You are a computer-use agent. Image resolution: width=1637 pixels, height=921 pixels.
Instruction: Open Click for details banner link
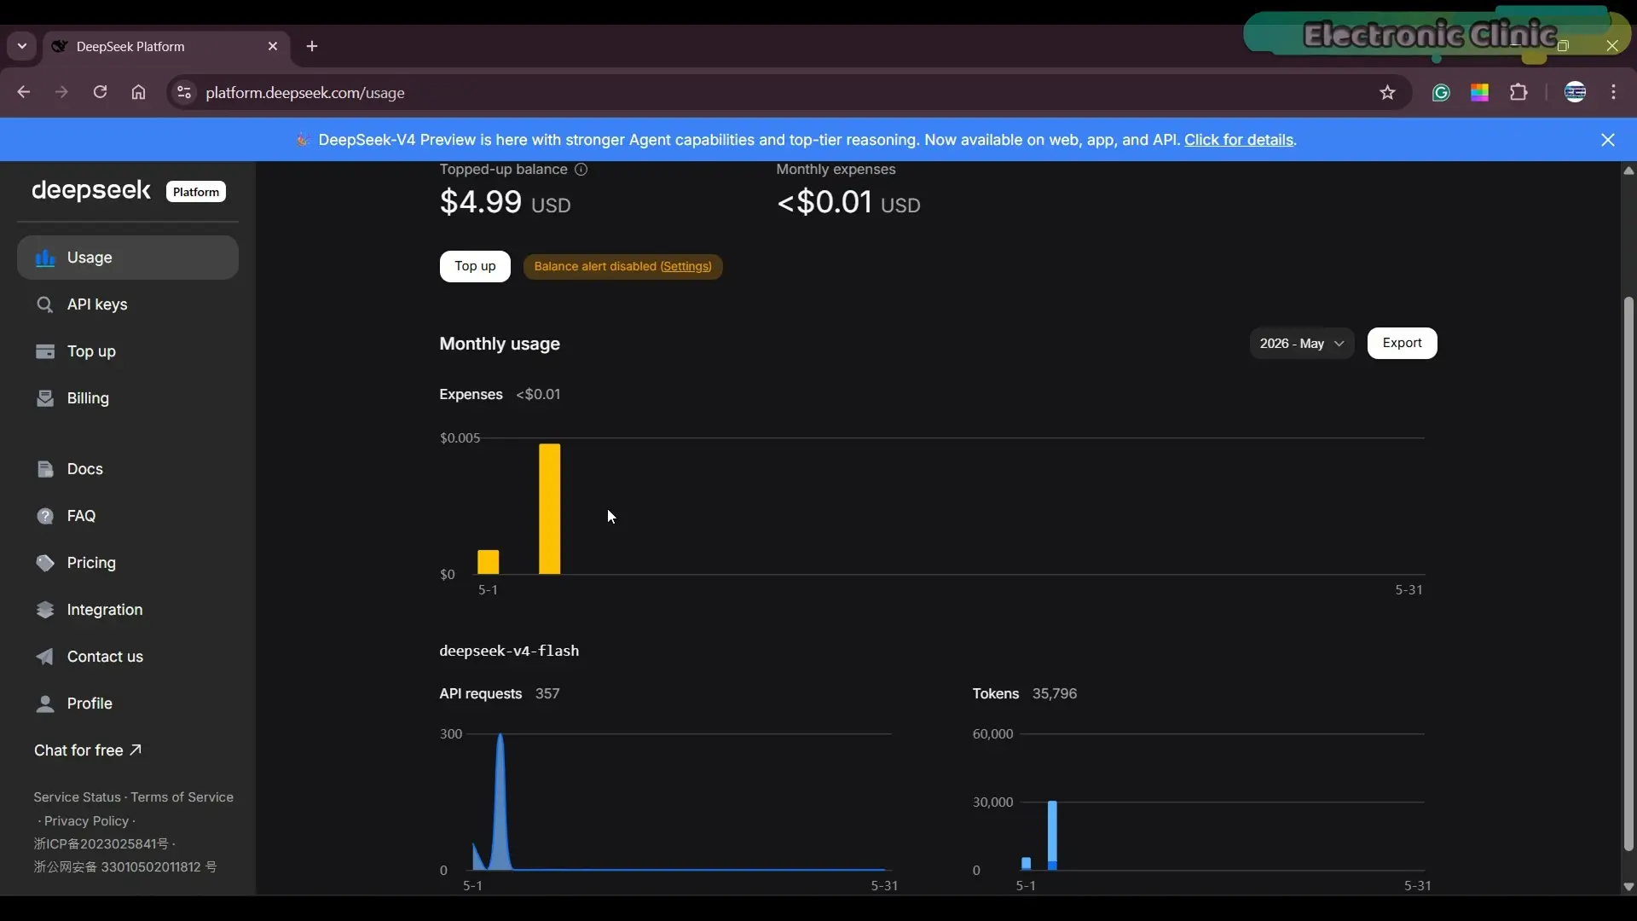[x=1239, y=140]
